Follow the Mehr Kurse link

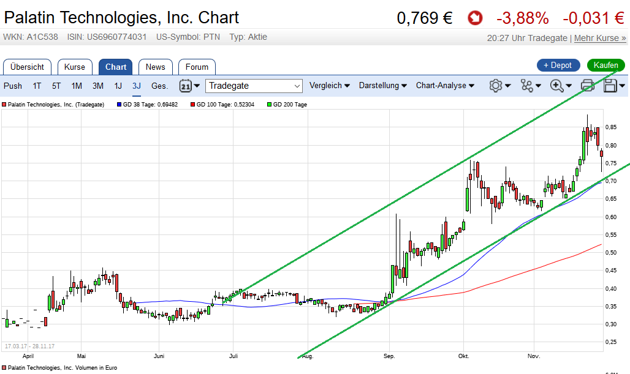coord(600,38)
